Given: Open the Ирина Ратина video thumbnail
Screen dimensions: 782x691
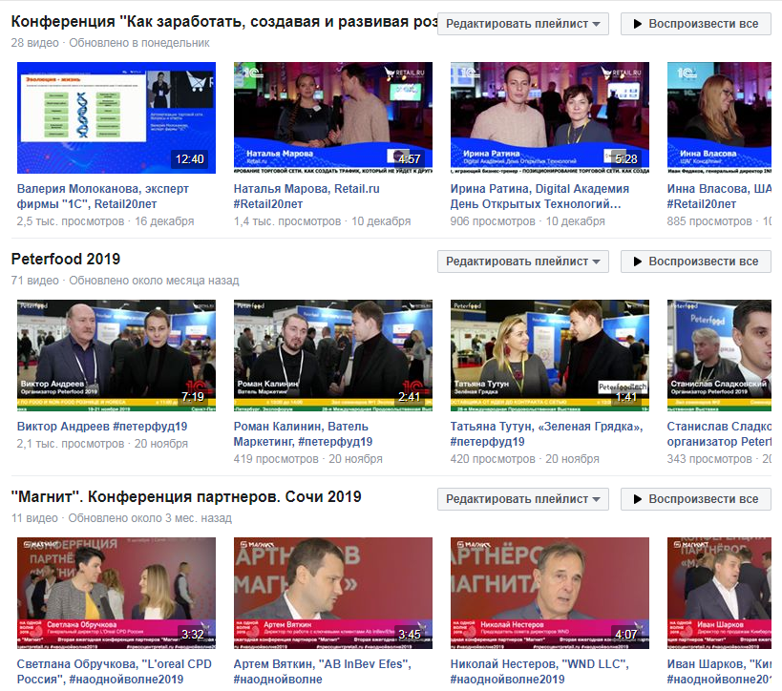Looking at the screenshot, I should 550,117.
